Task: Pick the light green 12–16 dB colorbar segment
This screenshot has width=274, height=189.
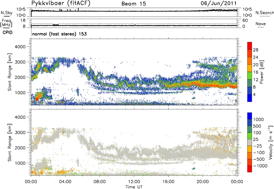Action: click(x=250, y=76)
